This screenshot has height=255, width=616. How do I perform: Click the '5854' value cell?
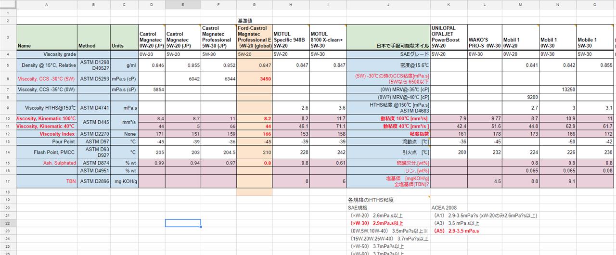point(152,89)
